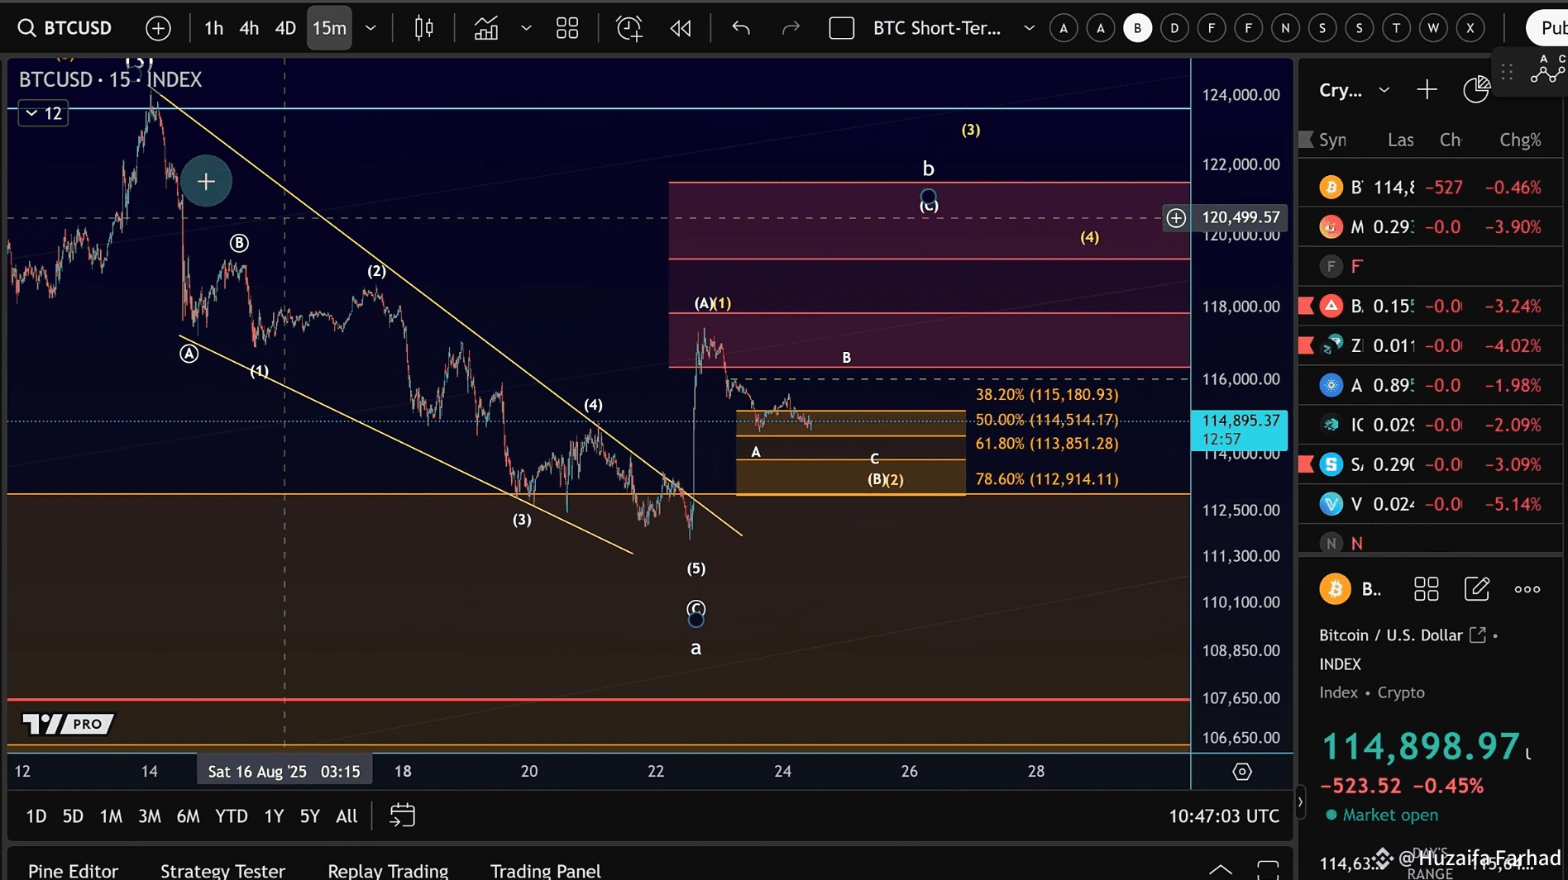The width and height of the screenshot is (1568, 880).
Task: Collapse the F watchlist section
Action: 1431,266
